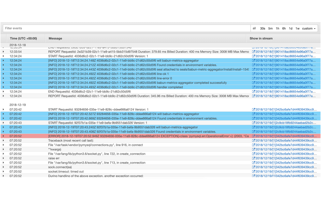Click message 'babun-metrics-aggregator completed successfully'

(x=192, y=83)
